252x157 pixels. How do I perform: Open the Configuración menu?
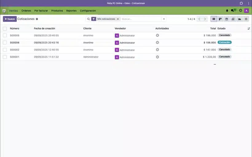(x=88, y=11)
